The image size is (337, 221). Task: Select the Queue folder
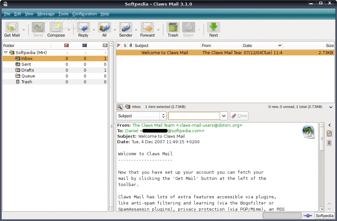[55, 76]
